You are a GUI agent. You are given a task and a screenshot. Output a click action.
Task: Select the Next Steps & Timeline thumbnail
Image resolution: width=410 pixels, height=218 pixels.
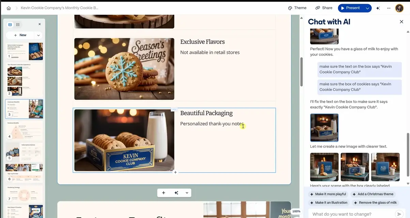[x=25, y=211]
